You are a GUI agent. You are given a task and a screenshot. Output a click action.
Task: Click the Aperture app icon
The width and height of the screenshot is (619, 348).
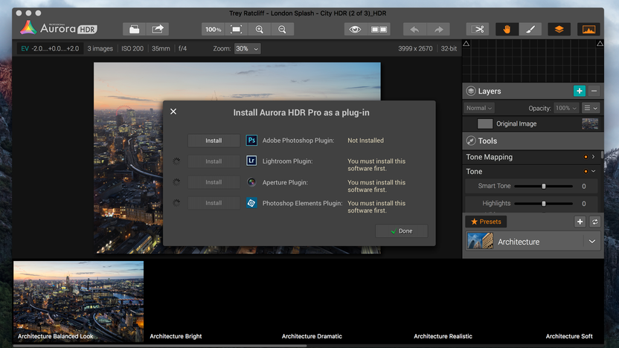[251, 182]
